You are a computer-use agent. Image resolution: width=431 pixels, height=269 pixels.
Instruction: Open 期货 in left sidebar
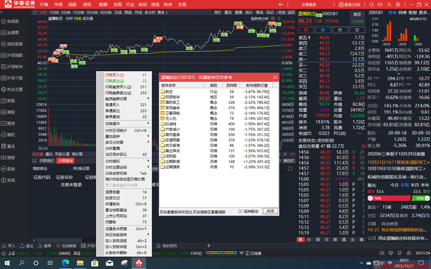(8, 124)
